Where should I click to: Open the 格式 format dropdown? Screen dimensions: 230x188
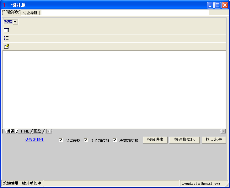(15, 22)
